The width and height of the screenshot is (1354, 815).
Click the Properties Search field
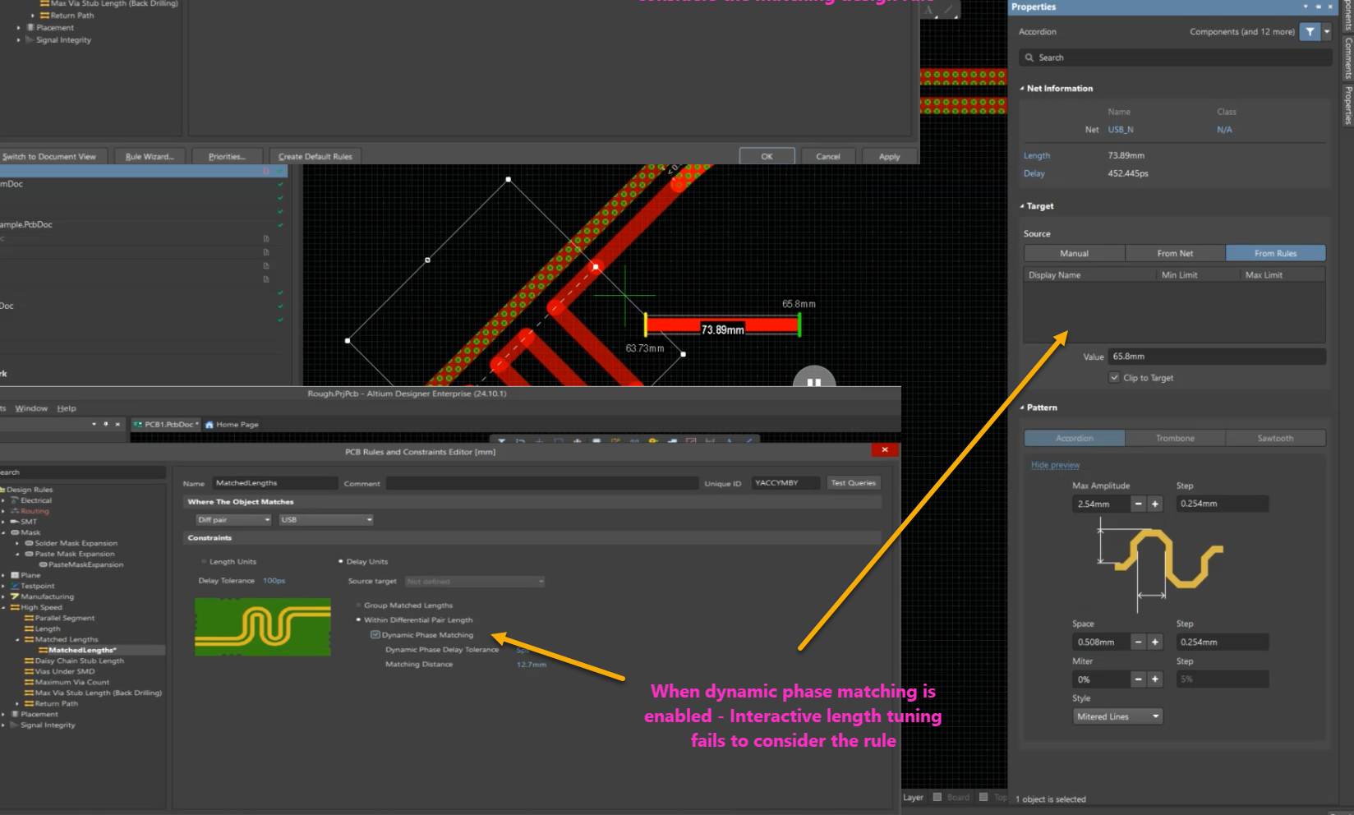[1176, 58]
